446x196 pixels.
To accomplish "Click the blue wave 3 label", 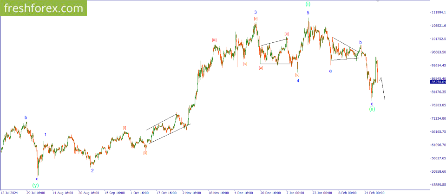I will tap(256, 12).
